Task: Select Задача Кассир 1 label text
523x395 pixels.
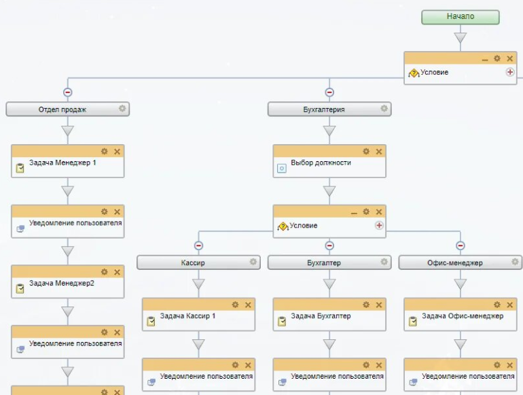Action: 187,316
